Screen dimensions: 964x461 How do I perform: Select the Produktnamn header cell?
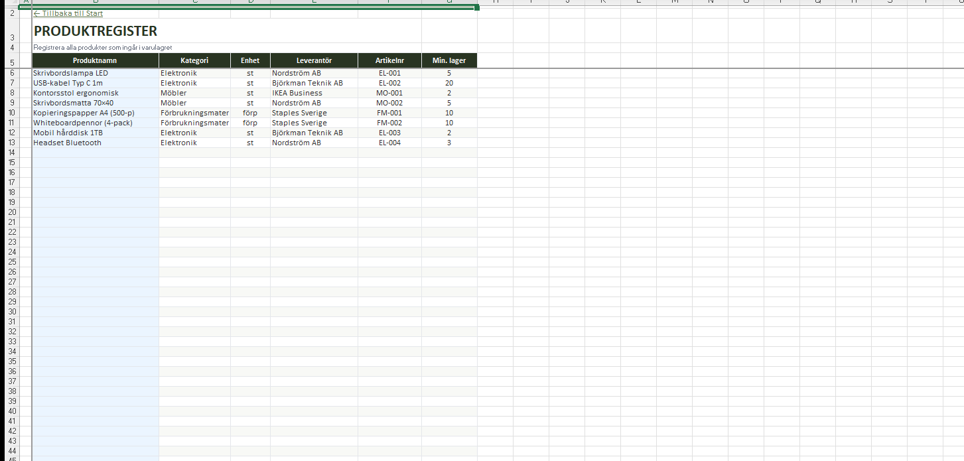pos(95,60)
